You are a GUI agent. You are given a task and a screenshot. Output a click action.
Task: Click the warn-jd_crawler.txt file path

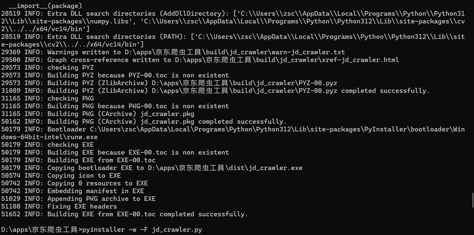click(x=235, y=52)
